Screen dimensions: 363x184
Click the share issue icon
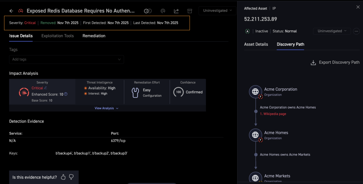click(x=176, y=11)
